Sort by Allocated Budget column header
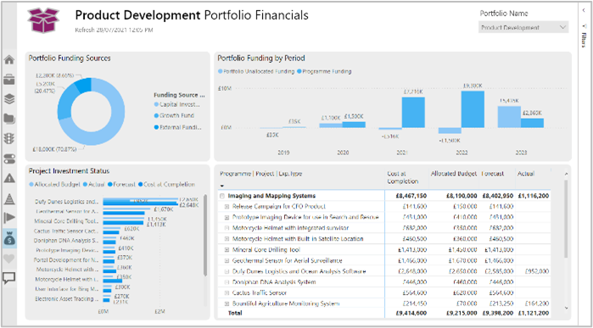 [454, 174]
